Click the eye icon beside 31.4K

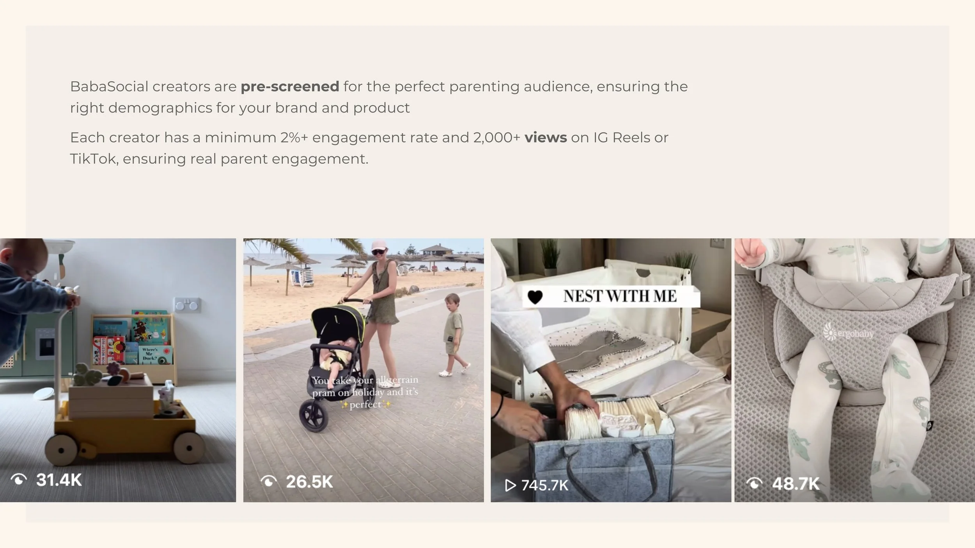[19, 479]
